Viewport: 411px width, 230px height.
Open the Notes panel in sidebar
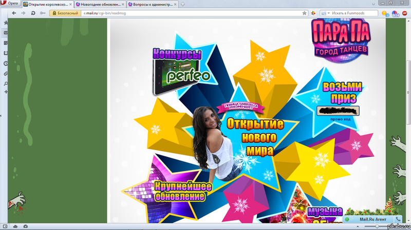[6, 43]
